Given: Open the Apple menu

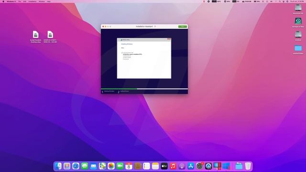Looking at the screenshot, I should point(3,1).
